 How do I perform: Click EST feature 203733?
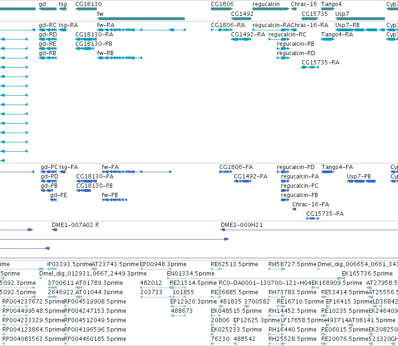point(156,297)
